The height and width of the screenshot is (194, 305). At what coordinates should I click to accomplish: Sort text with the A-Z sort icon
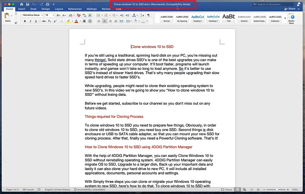142,15
